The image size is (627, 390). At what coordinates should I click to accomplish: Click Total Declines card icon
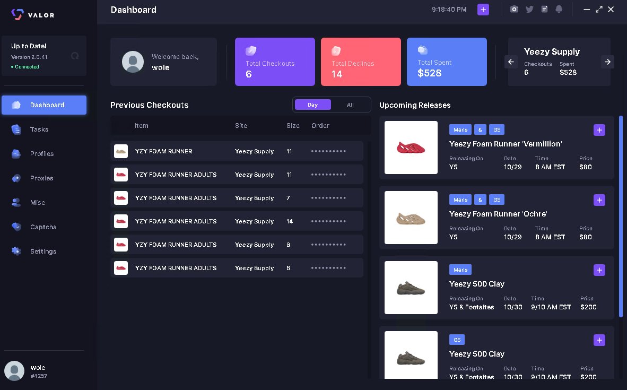(336, 51)
